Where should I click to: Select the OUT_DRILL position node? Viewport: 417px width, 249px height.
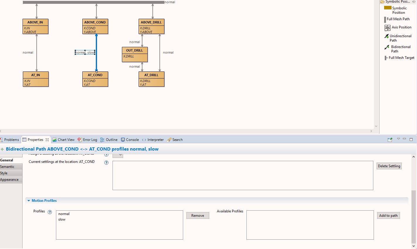[135, 54]
